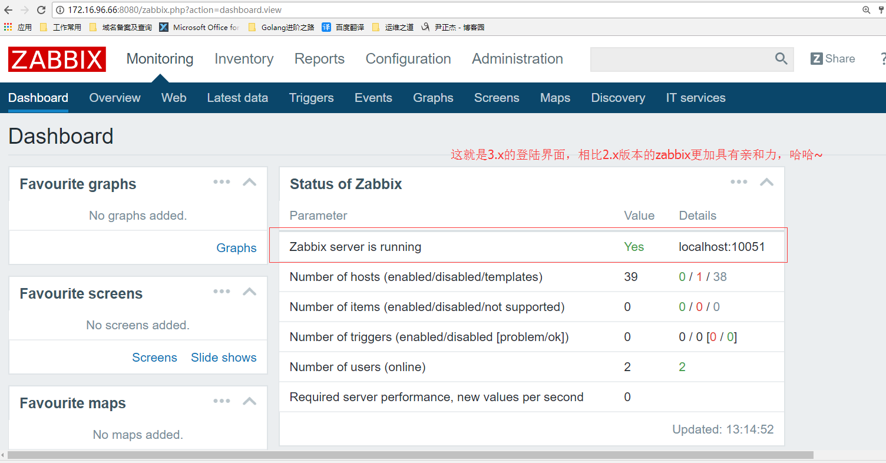886x463 pixels.
Task: Switch to the Screens tab
Action: [497, 98]
